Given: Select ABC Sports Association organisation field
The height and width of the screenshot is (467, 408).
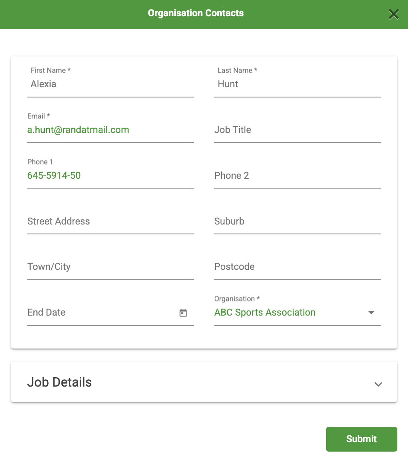Looking at the screenshot, I should (297, 313).
